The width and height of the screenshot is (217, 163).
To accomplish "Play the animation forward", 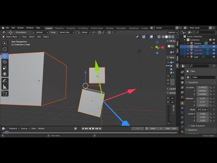I will 93,129.
